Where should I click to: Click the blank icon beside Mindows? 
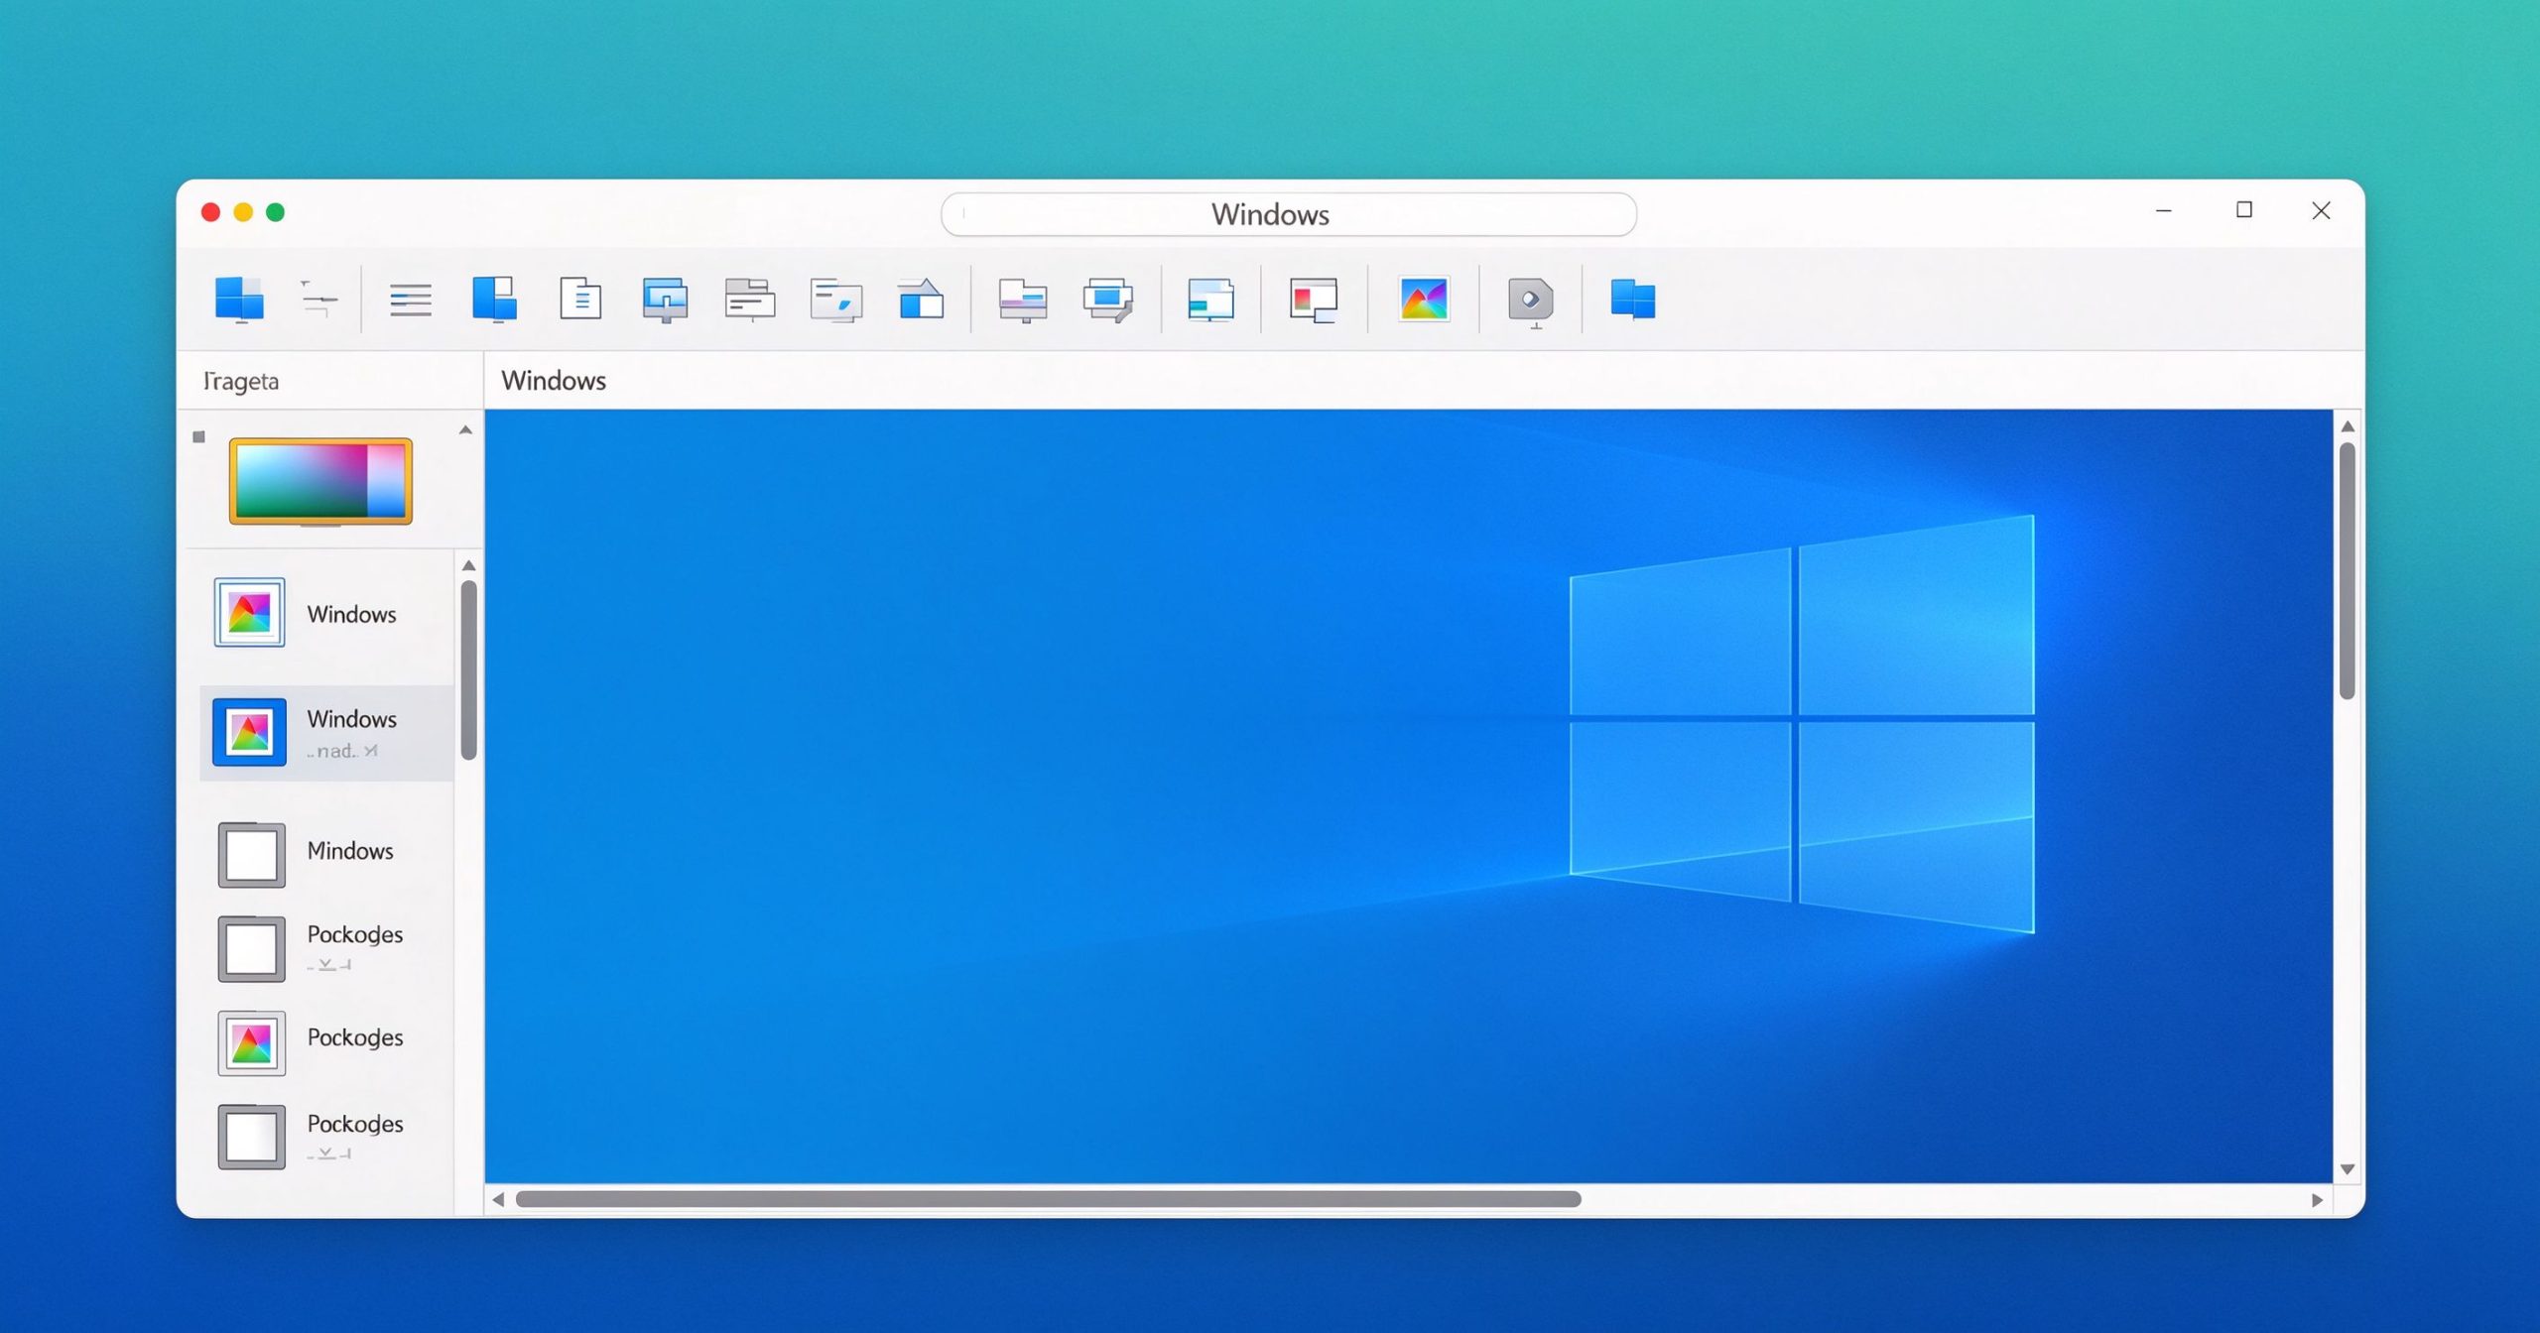[x=251, y=855]
